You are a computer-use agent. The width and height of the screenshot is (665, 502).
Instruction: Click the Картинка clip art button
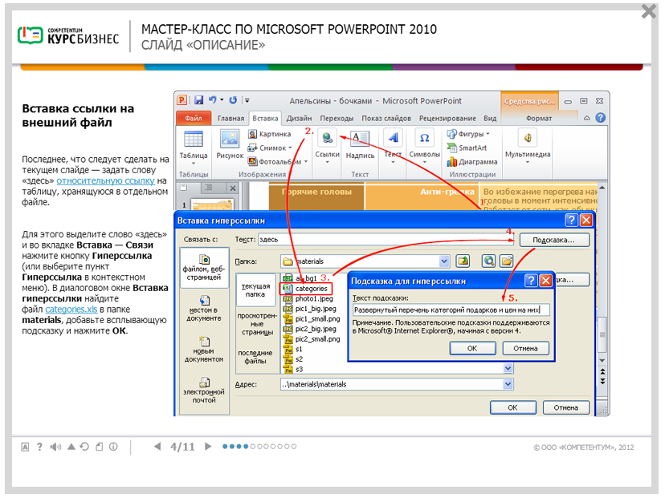pos(270,134)
